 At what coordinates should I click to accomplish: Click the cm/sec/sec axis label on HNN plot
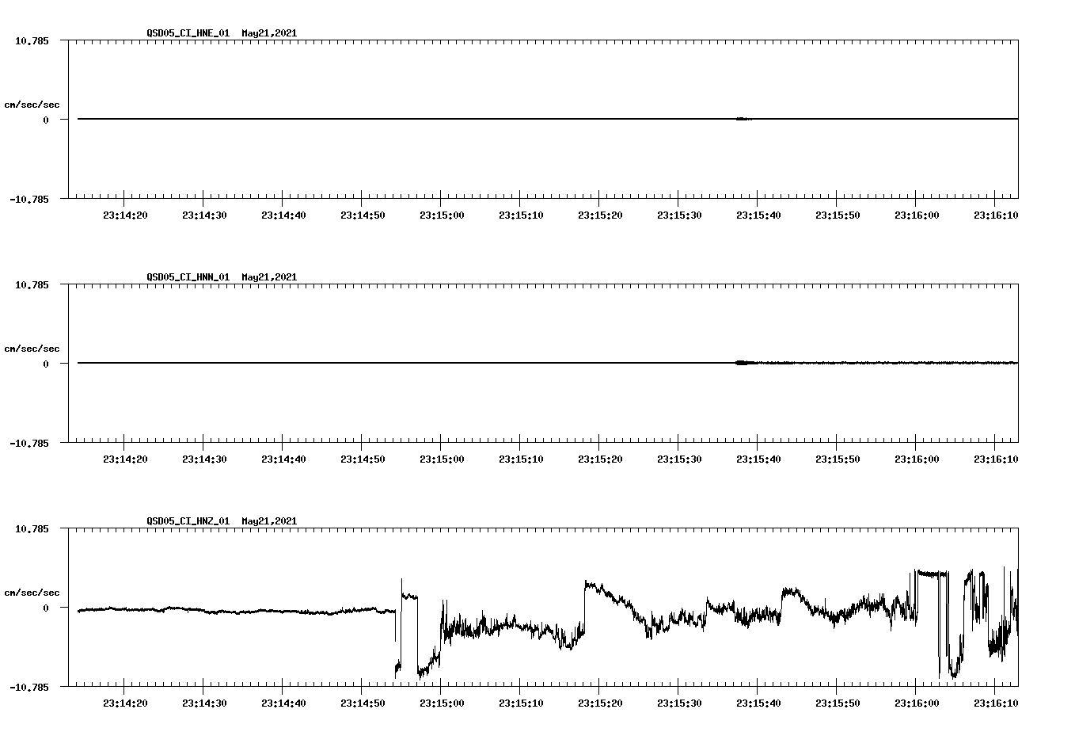(x=32, y=348)
